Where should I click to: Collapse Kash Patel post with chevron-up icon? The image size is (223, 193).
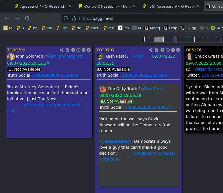click(173, 50)
